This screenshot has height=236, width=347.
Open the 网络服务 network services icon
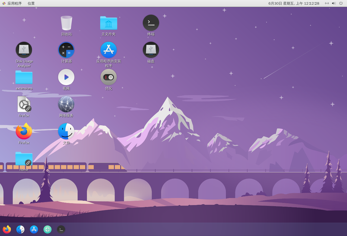coord(66,104)
